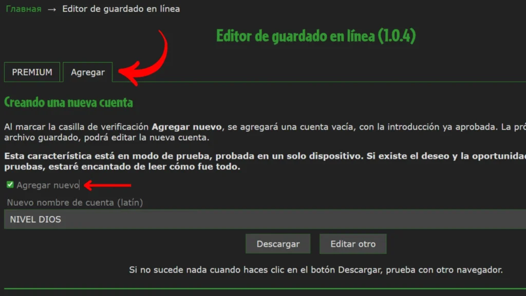Switch to the PREMIUM tab
Viewport: 526px width, 296px height.
click(x=32, y=72)
